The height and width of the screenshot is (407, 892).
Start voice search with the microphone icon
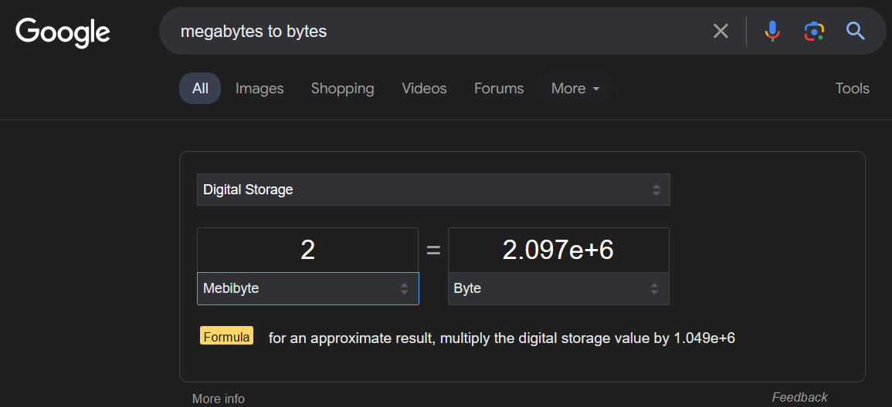click(x=772, y=31)
